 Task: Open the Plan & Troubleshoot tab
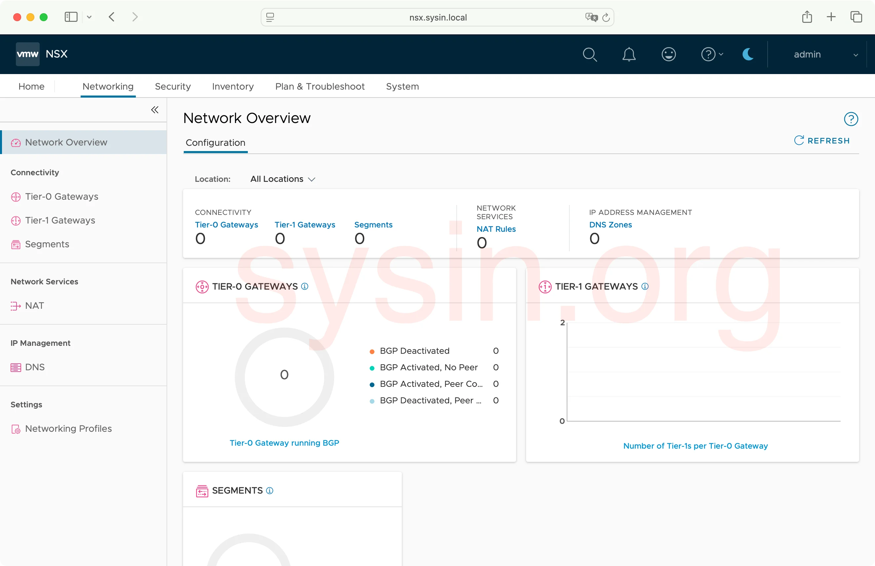click(320, 86)
